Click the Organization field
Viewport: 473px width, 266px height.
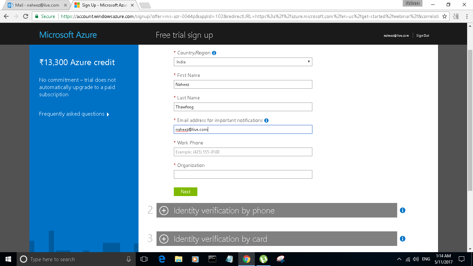point(243,175)
